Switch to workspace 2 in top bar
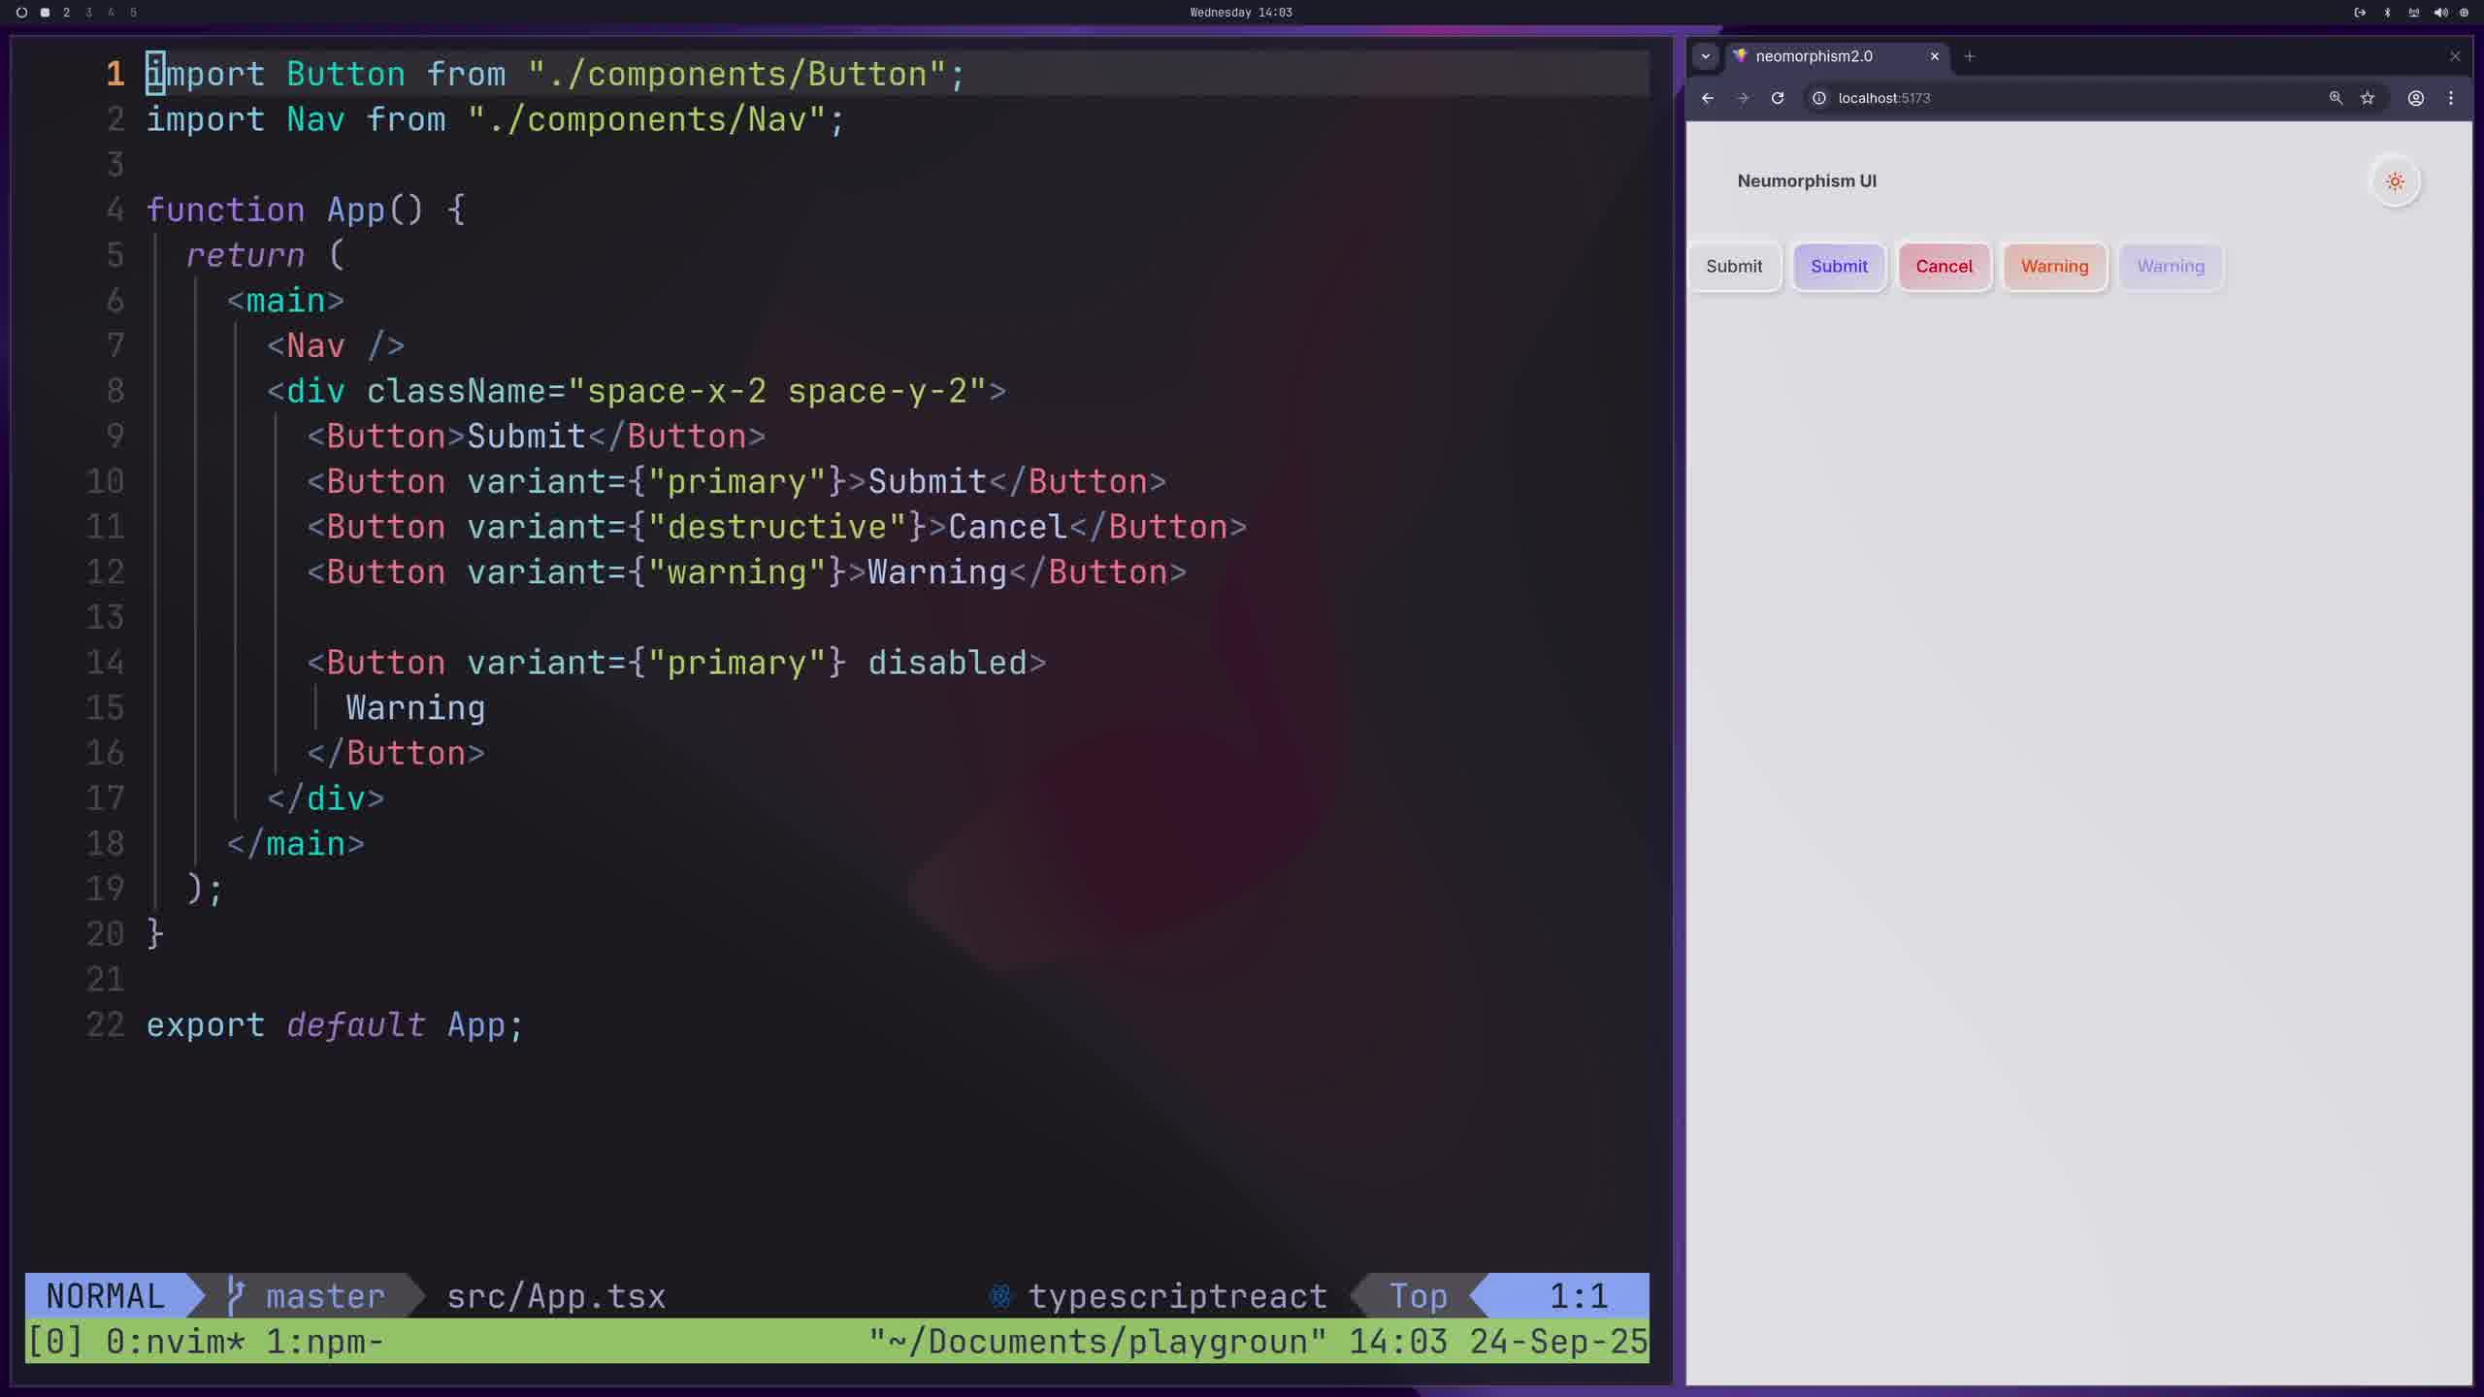This screenshot has height=1397, width=2484. [x=66, y=13]
